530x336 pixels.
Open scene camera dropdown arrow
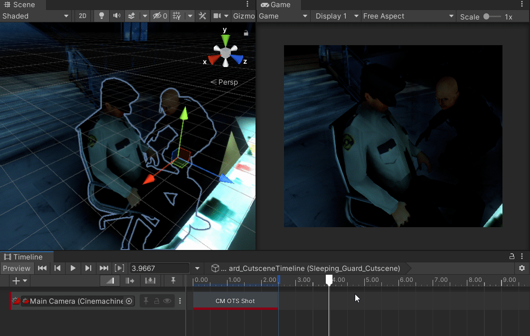[226, 16]
